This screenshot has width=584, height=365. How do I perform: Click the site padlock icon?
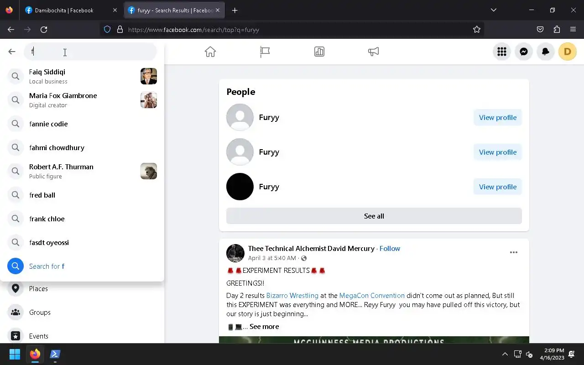click(x=120, y=29)
